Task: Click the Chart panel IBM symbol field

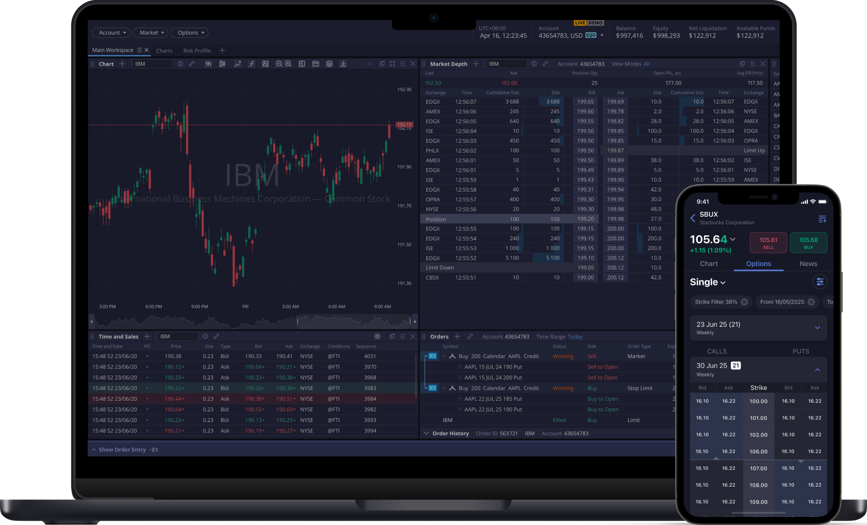Action: tap(153, 64)
